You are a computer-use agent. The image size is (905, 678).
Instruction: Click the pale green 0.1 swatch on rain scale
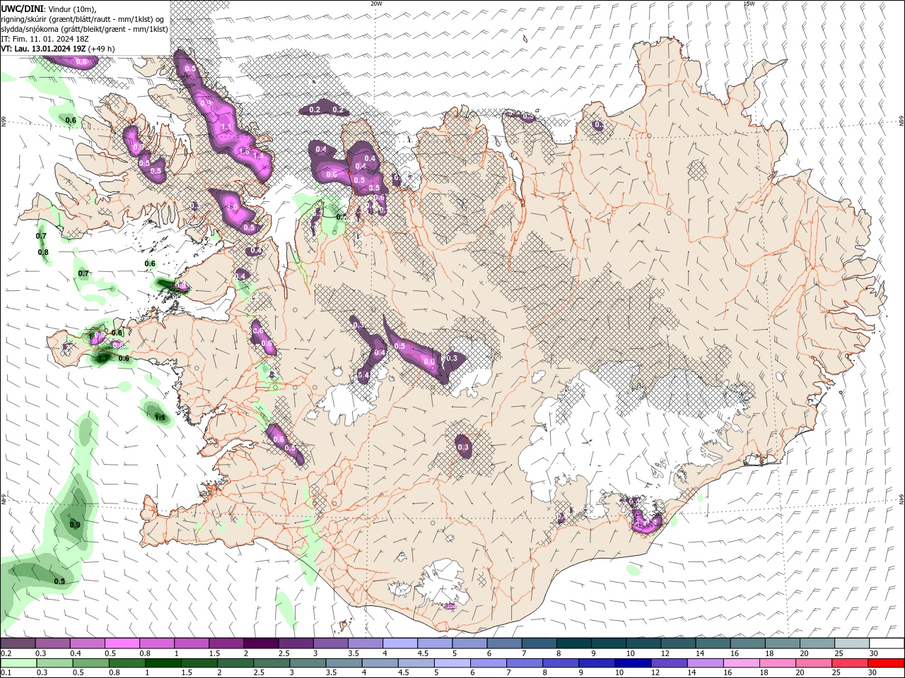tap(18, 663)
